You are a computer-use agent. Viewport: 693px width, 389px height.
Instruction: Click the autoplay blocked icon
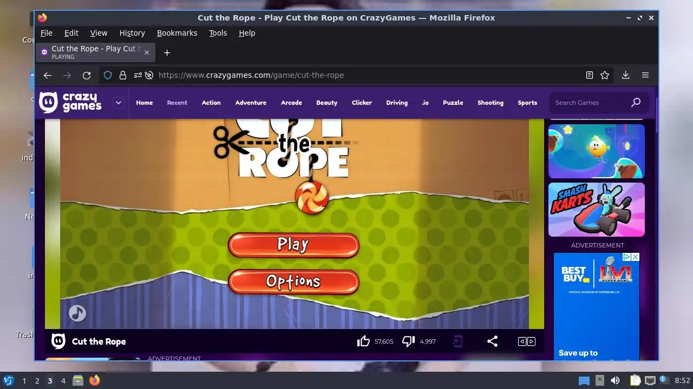point(149,75)
